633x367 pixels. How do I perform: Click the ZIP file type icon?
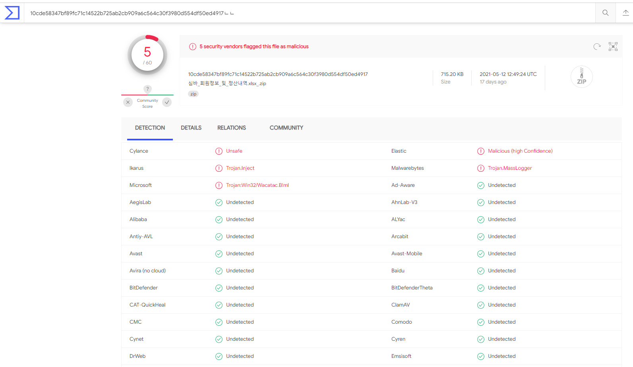point(582,77)
